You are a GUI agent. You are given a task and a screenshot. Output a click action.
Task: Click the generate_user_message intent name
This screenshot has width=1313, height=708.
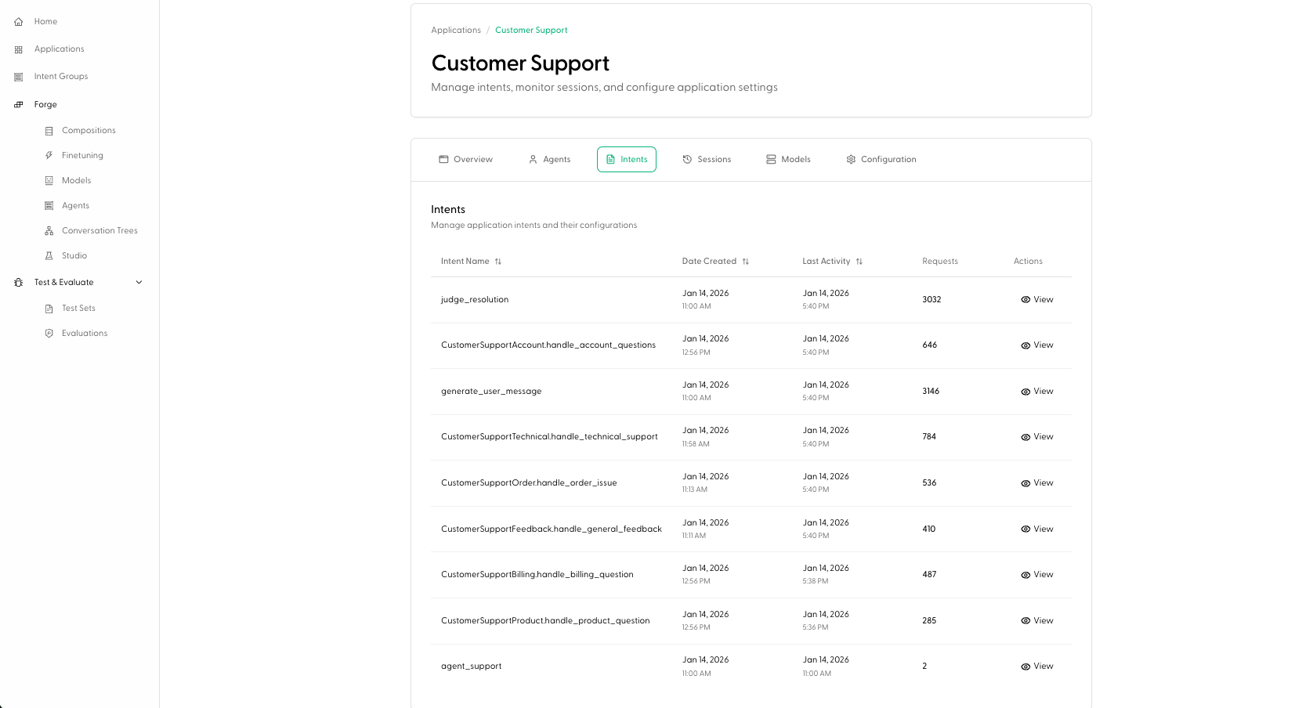point(491,392)
